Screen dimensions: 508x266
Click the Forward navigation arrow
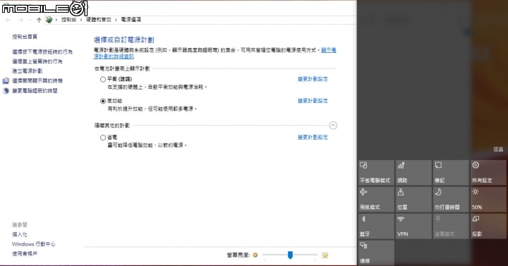(x=20, y=20)
